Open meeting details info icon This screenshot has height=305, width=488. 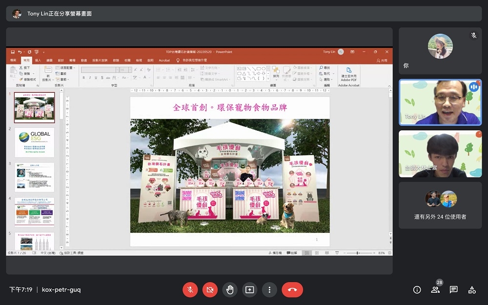pyautogui.click(x=417, y=290)
